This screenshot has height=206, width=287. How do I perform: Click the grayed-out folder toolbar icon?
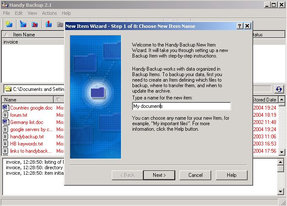click(x=60, y=25)
